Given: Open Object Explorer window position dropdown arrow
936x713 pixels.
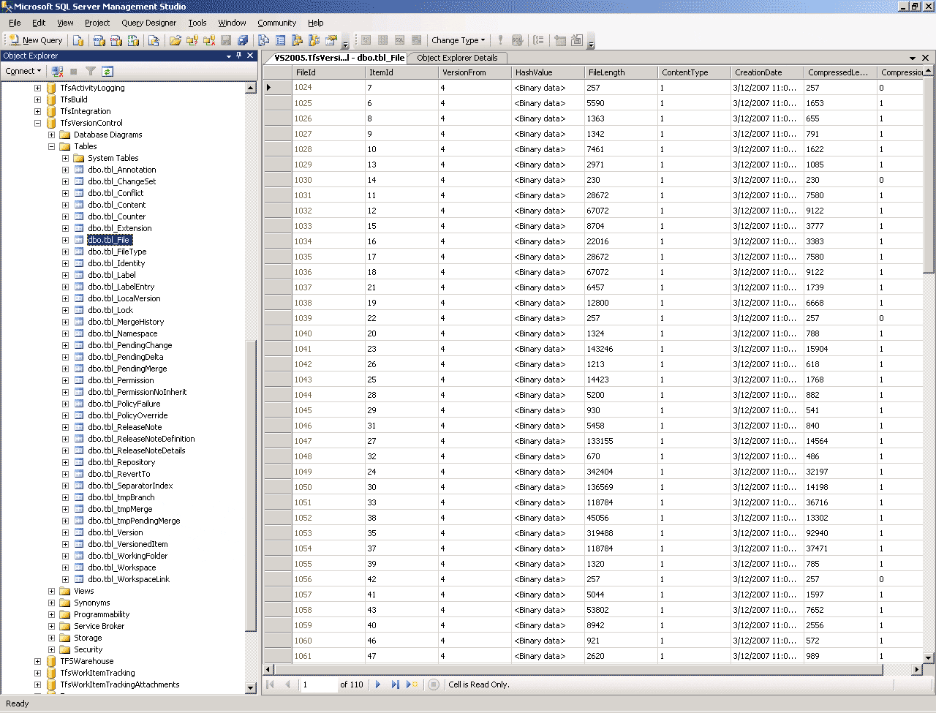Looking at the screenshot, I should pos(229,56).
